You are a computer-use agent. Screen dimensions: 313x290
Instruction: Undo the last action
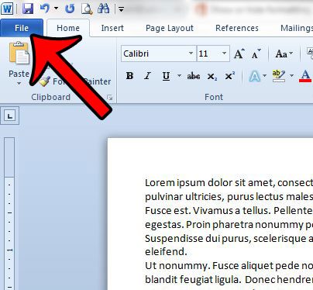[x=45, y=9]
